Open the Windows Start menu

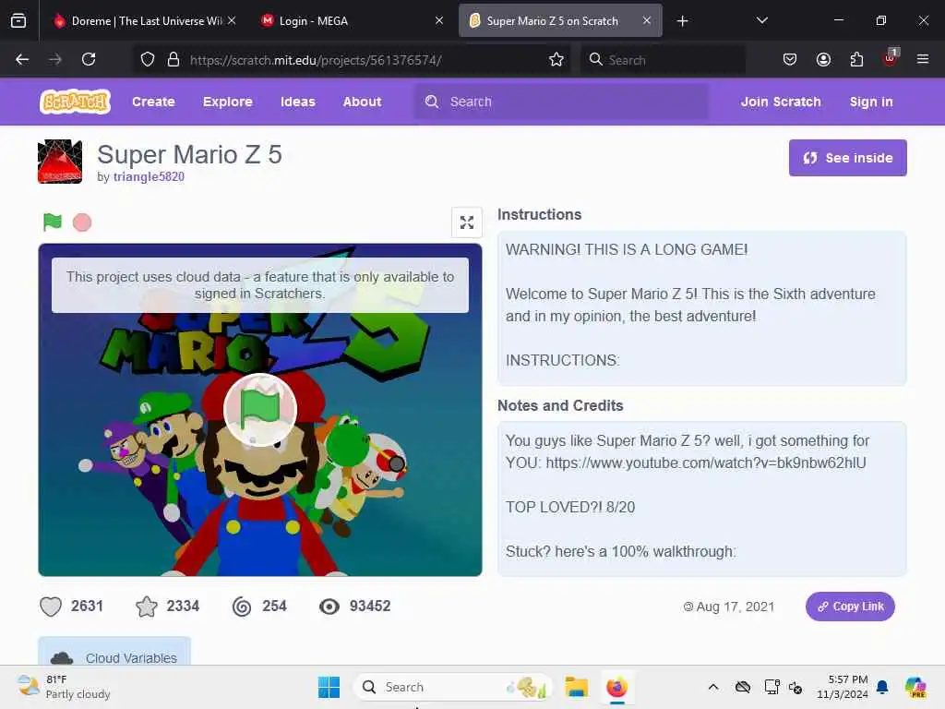(329, 687)
